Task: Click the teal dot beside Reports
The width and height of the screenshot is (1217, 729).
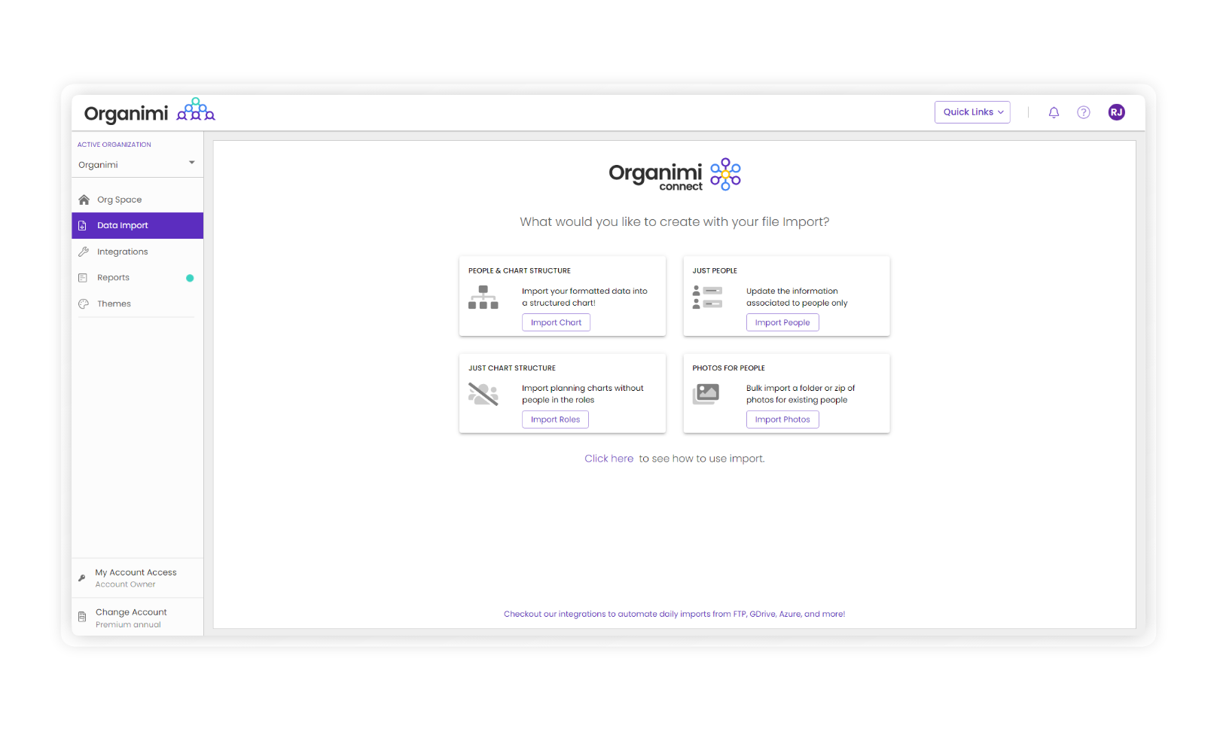Action: [x=190, y=278]
